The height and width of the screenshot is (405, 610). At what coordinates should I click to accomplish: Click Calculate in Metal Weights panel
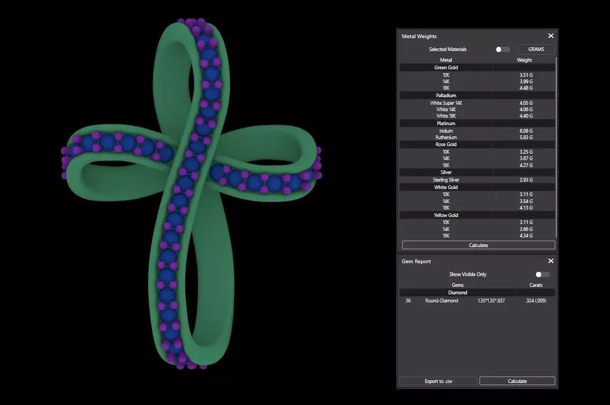pyautogui.click(x=478, y=245)
